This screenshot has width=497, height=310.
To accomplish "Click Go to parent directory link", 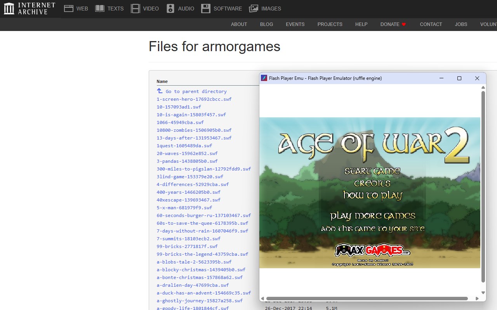I will [196, 91].
